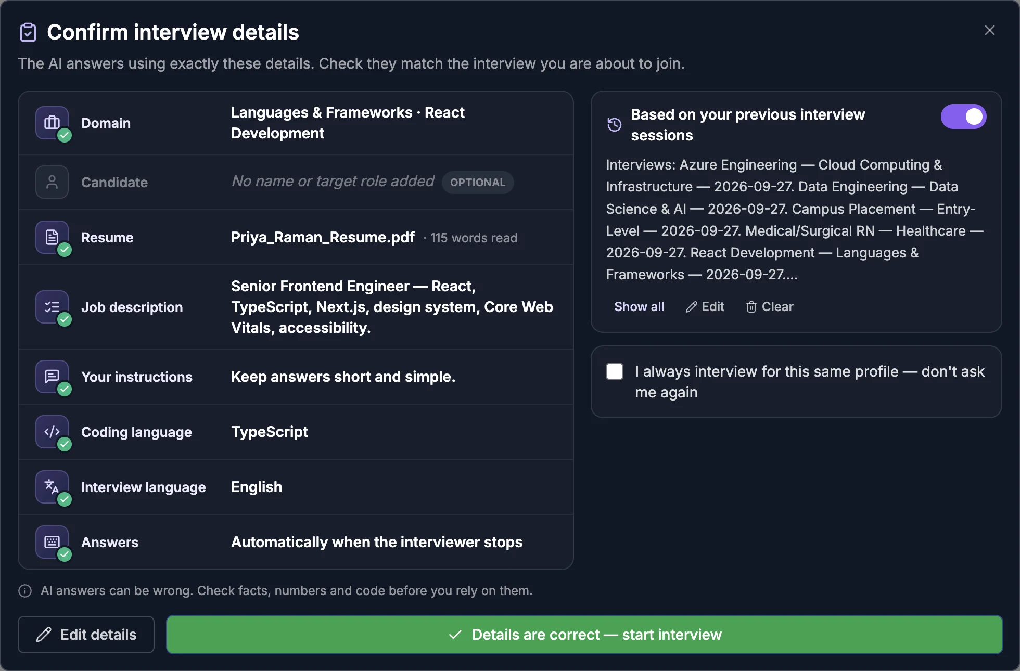Click the English interview language value
Screen dimensions: 1020x671
tap(257, 487)
